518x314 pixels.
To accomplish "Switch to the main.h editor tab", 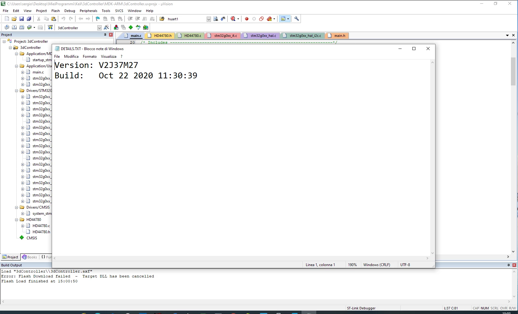I will point(337,36).
